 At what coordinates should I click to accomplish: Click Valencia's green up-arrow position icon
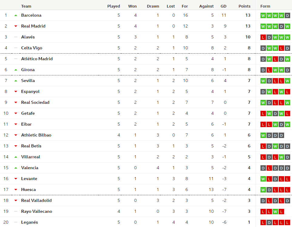[x=16, y=168]
